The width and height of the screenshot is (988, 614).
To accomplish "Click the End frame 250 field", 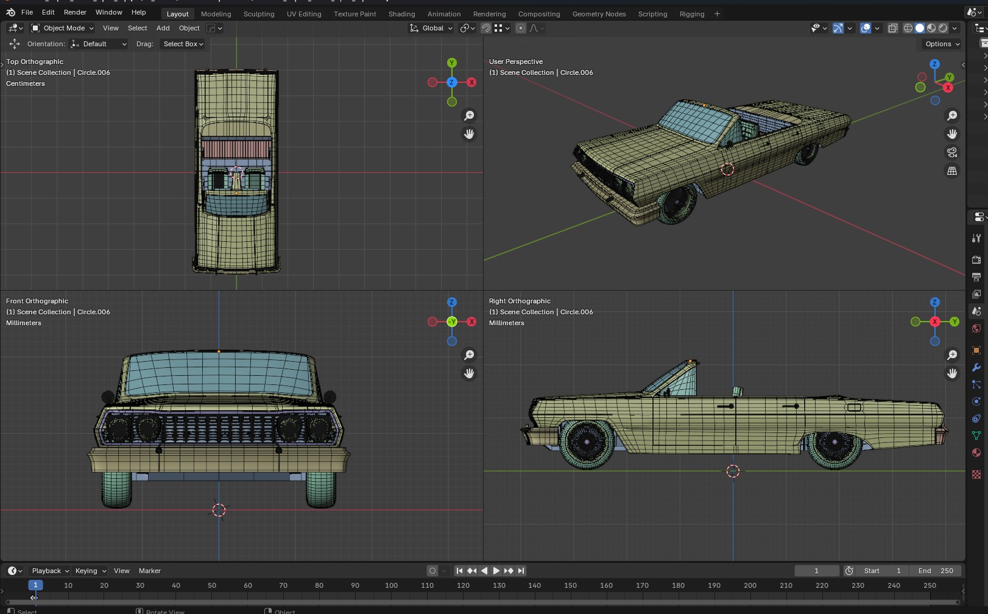I will pyautogui.click(x=936, y=571).
